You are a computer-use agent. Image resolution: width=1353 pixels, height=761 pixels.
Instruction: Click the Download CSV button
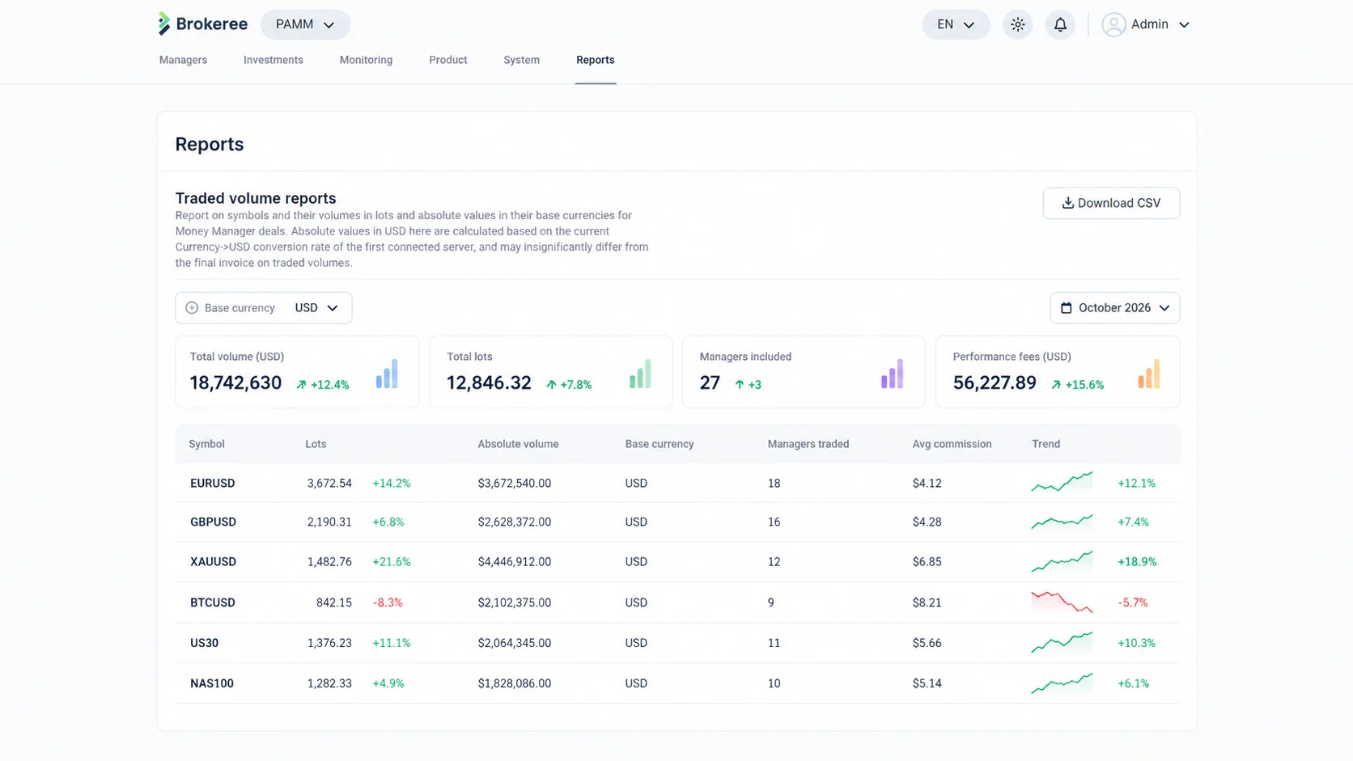[x=1111, y=203]
